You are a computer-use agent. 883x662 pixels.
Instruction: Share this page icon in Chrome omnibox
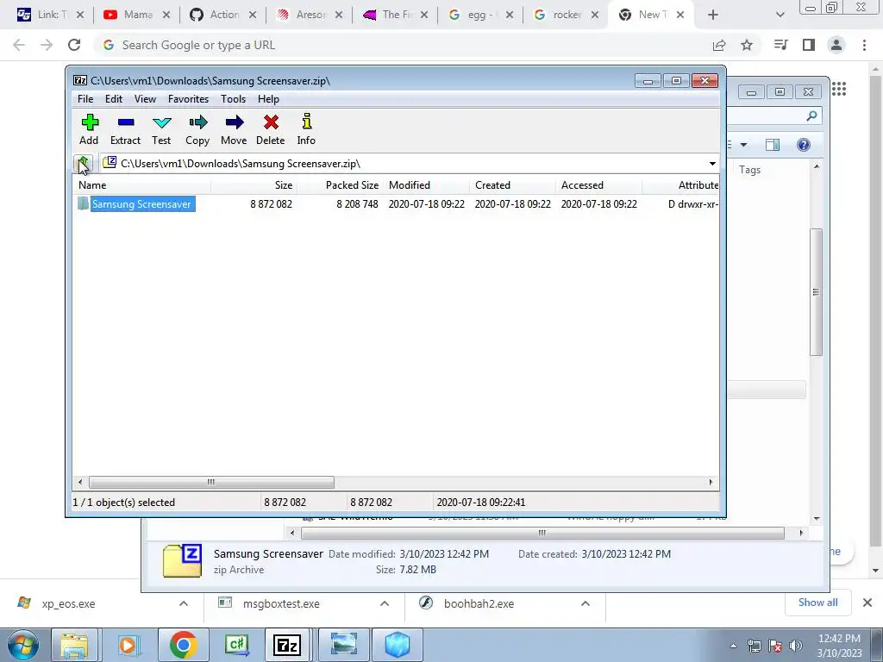coord(719,45)
